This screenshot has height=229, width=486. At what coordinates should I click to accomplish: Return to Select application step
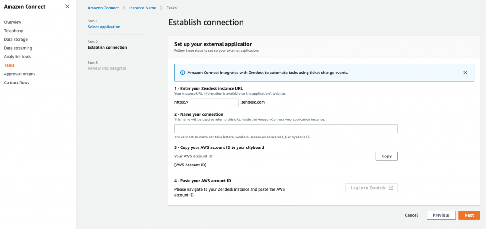pos(104,27)
